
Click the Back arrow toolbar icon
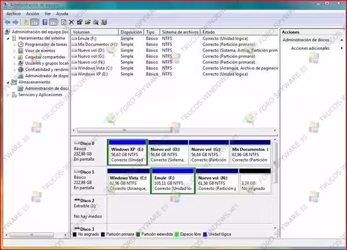pos(8,22)
